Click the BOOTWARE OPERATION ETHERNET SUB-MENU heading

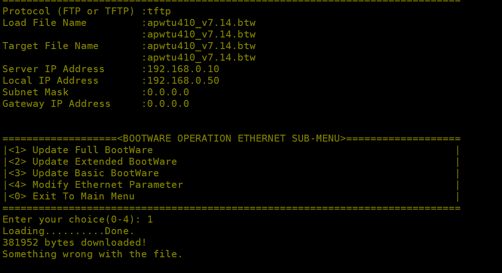232,138
